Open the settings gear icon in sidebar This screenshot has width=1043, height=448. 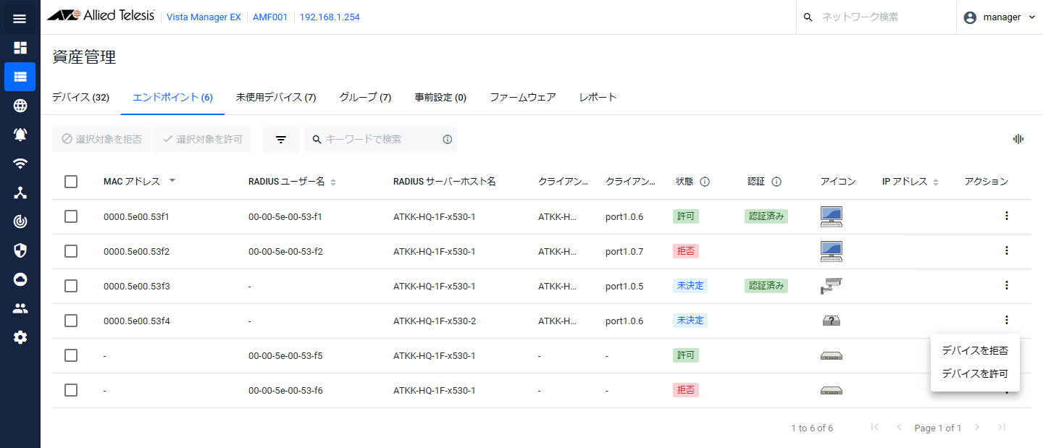20,337
